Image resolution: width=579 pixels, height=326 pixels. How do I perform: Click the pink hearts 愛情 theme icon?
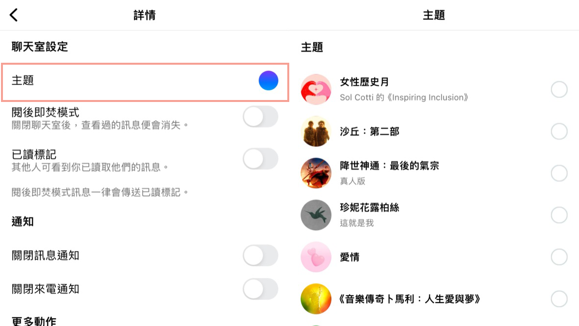(x=316, y=257)
